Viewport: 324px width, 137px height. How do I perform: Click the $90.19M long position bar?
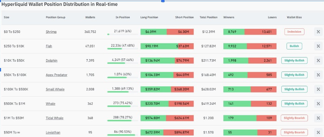159,46
